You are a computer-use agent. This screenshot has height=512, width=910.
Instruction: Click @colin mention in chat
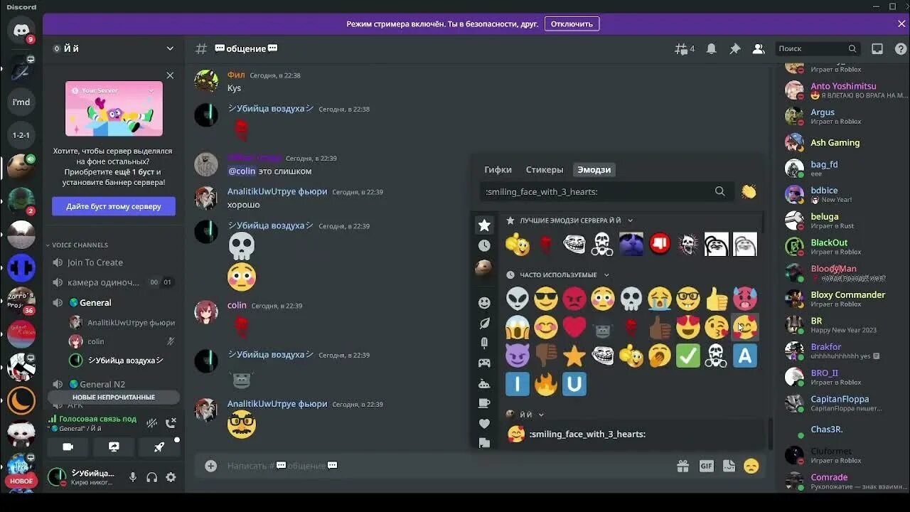(x=241, y=171)
